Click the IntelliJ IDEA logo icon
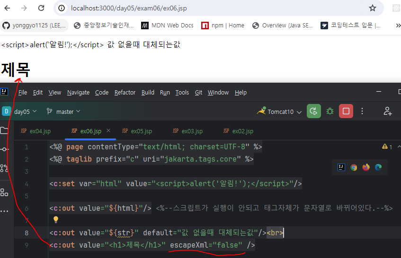 4,91
